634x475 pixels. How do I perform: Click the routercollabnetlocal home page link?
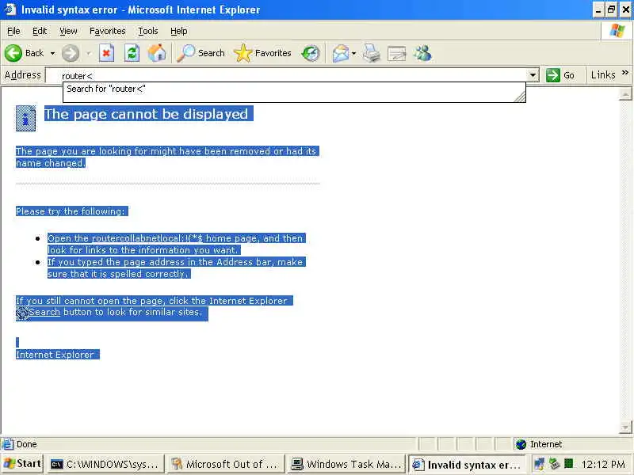click(x=147, y=238)
